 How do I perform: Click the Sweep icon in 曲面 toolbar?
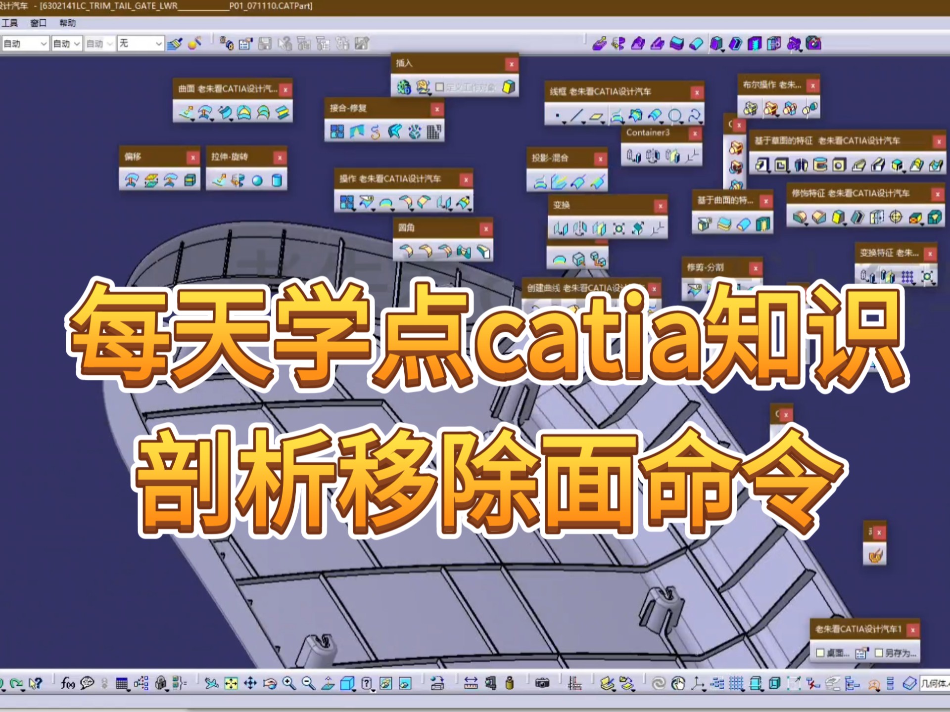225,113
